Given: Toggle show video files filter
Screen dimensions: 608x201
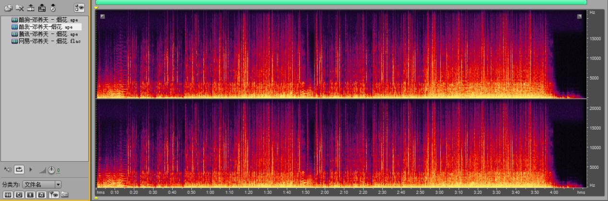Looking at the screenshot, I should [x=30, y=194].
